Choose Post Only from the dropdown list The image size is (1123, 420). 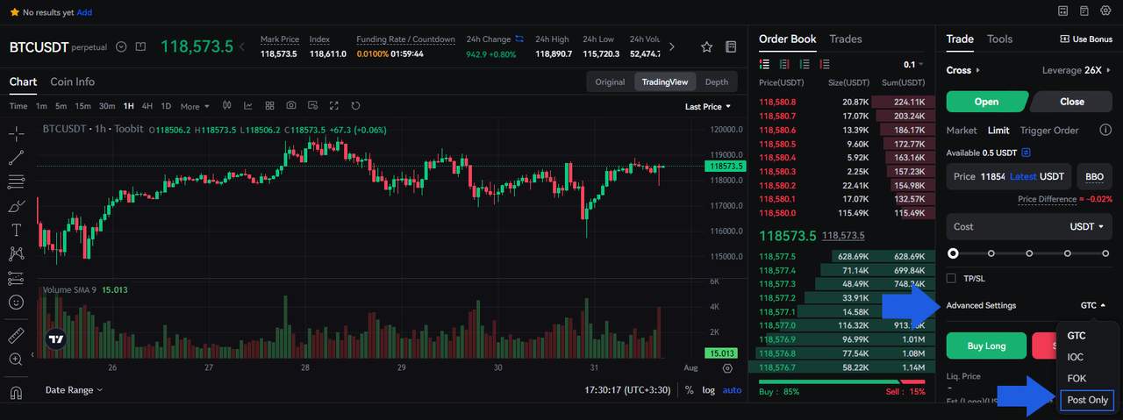click(1087, 400)
